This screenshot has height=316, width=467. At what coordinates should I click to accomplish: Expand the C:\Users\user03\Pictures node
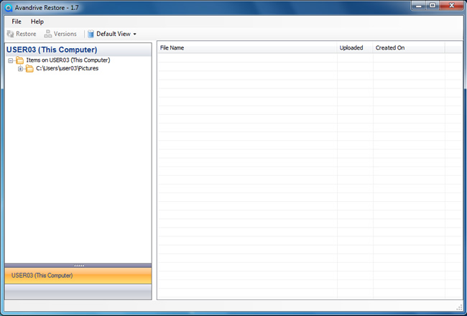(21, 69)
